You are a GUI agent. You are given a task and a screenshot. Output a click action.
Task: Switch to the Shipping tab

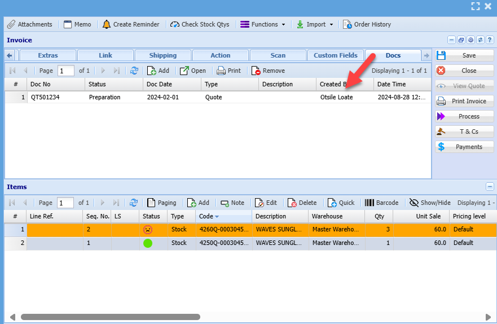(x=163, y=55)
